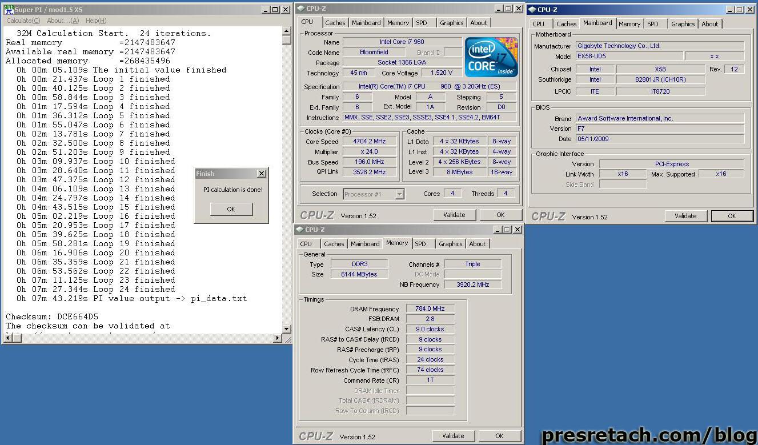Click the Memory Size value 6144 MBytes
The width and height of the screenshot is (758, 445).
pyautogui.click(x=360, y=274)
